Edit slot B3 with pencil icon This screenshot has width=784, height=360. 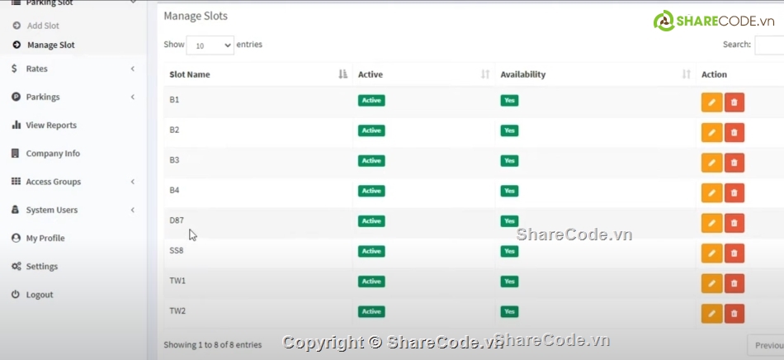click(x=711, y=163)
